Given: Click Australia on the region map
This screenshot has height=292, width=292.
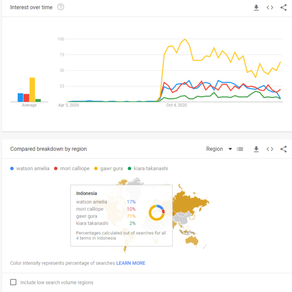Looking at the screenshot, I should [192, 240].
